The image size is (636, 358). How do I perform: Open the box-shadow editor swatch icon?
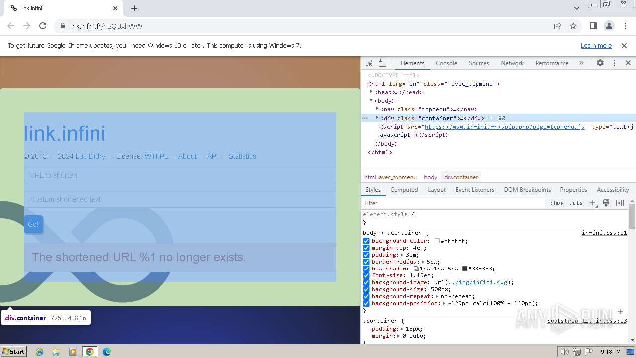416,268
